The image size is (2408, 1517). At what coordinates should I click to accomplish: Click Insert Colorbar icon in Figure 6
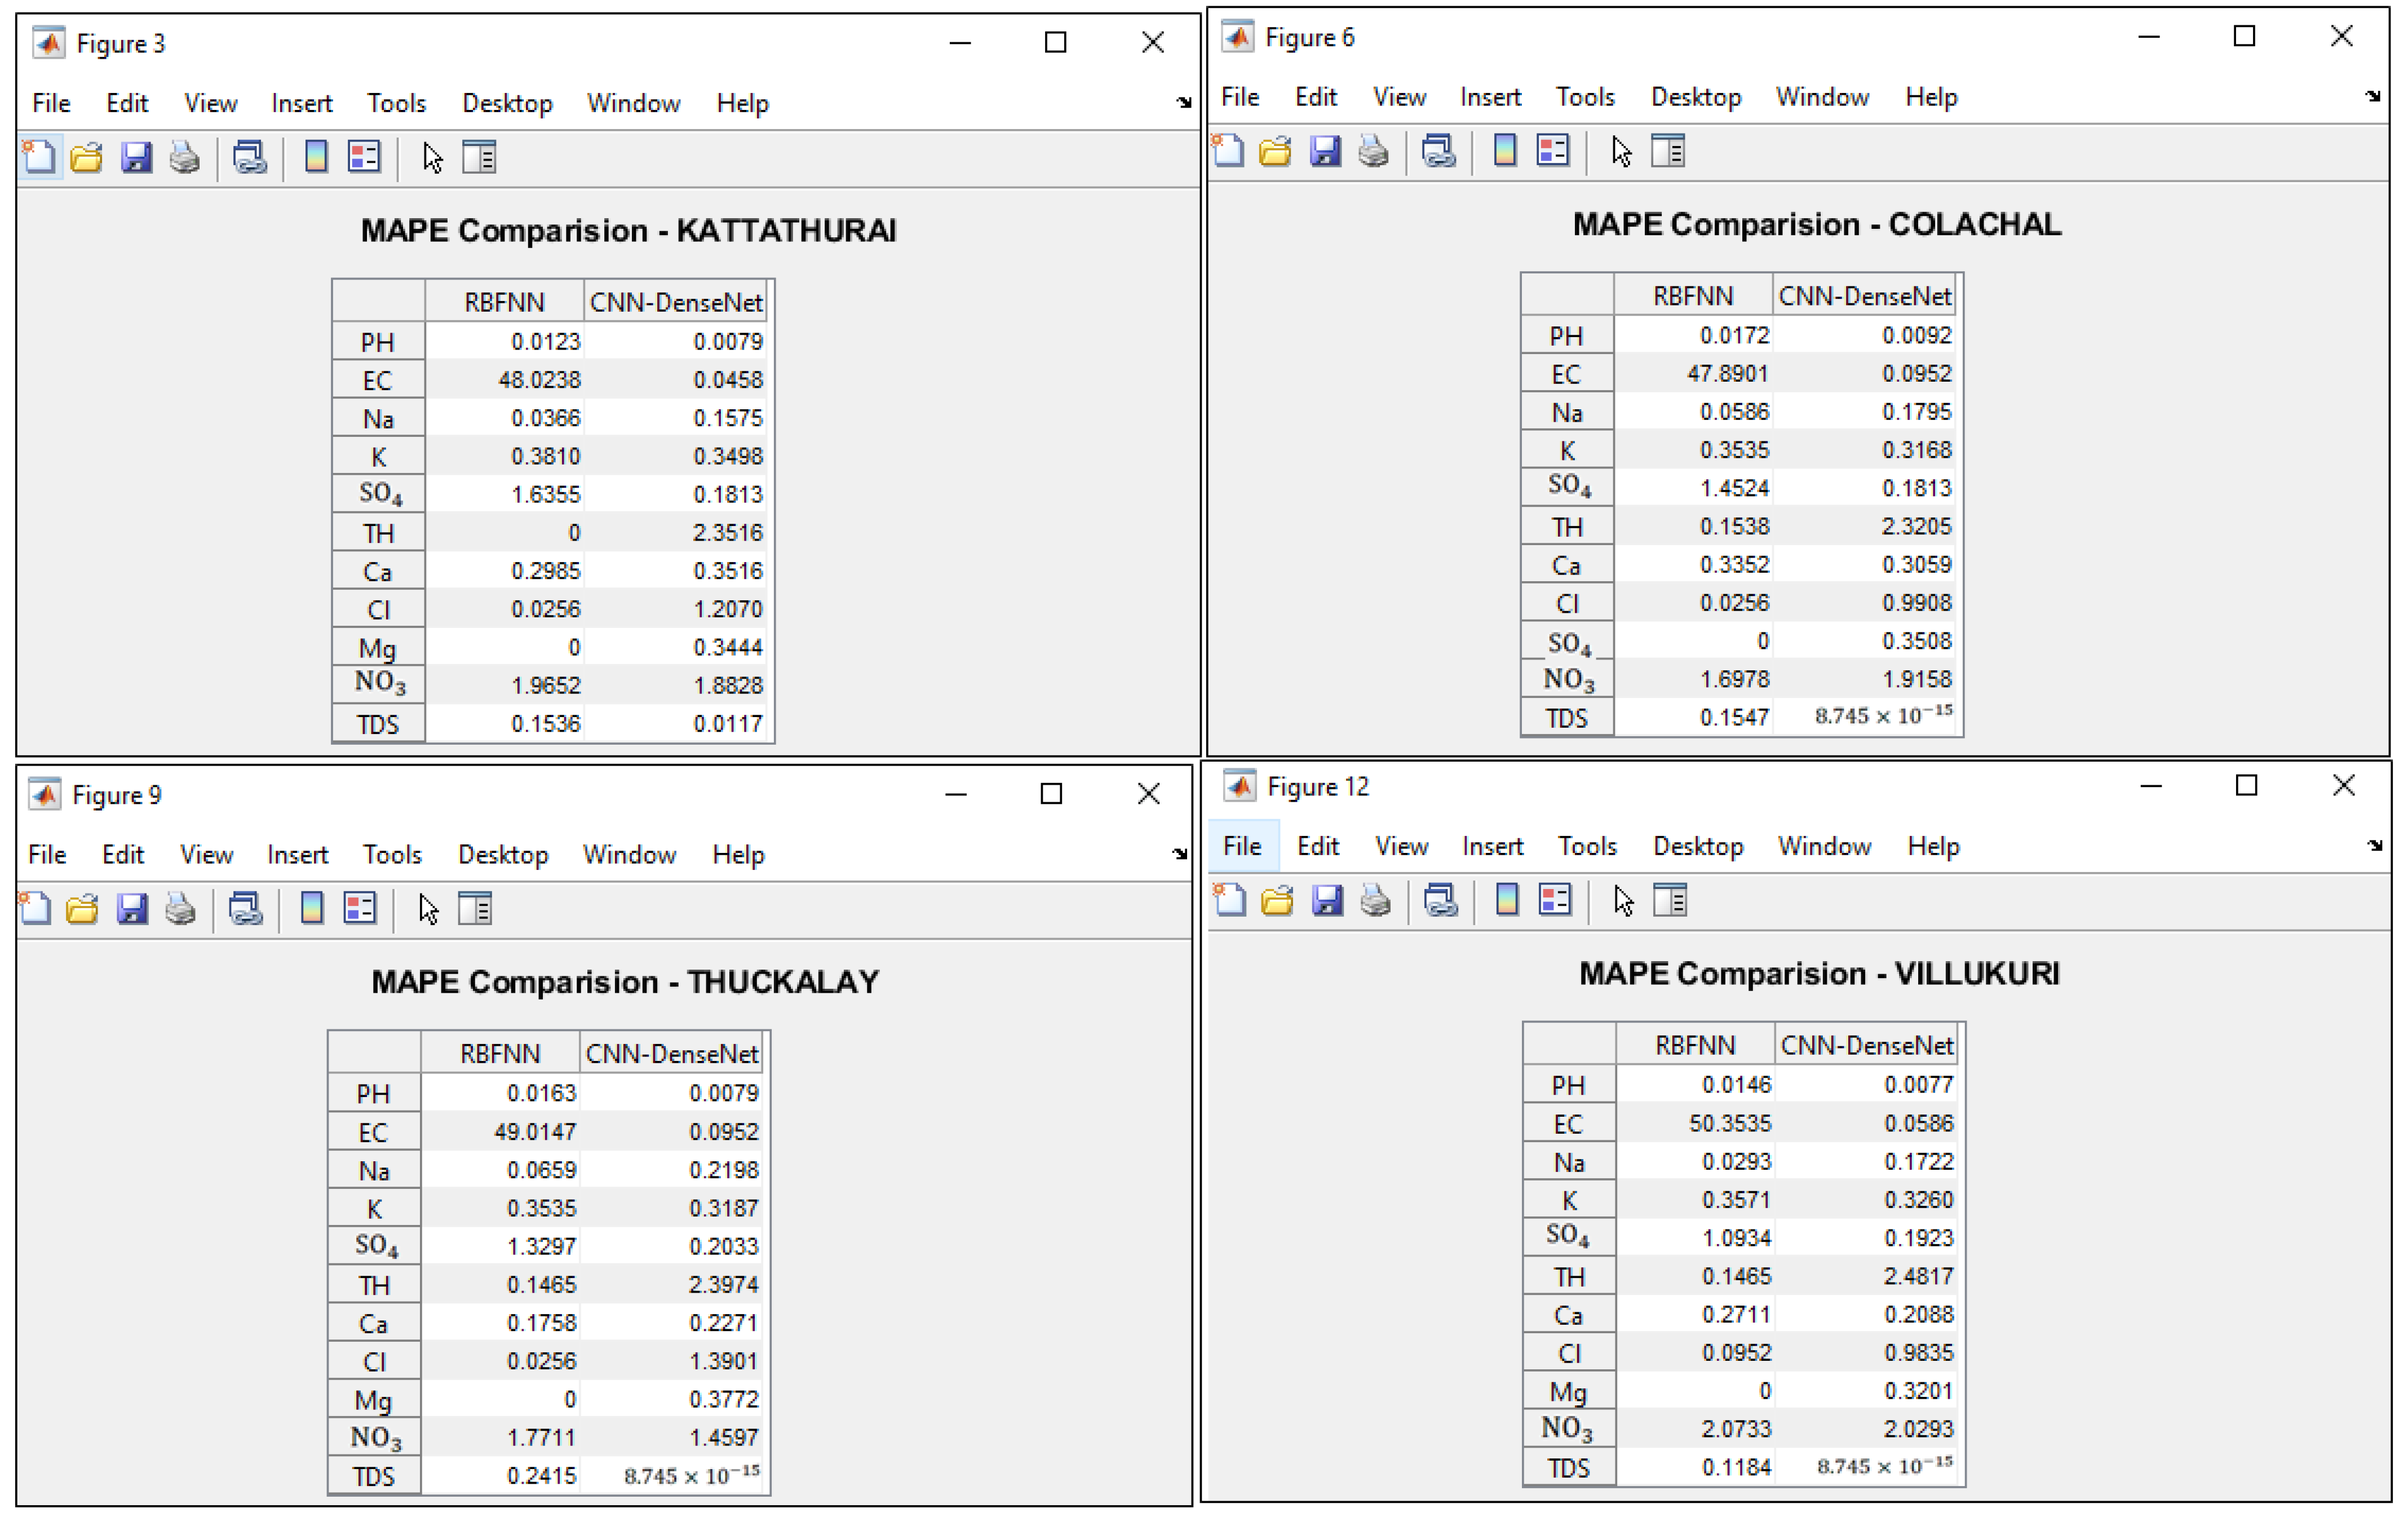1504,151
